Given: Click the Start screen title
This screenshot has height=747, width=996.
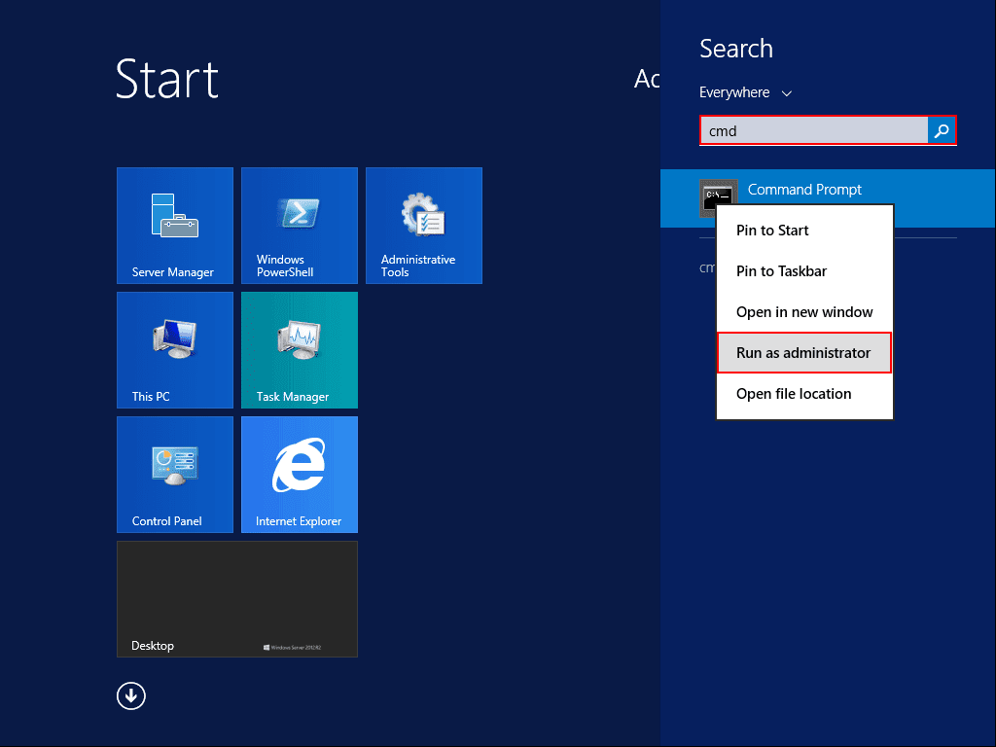Looking at the screenshot, I should [x=167, y=80].
